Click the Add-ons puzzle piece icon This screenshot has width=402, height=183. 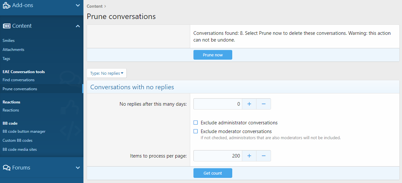(6, 5)
